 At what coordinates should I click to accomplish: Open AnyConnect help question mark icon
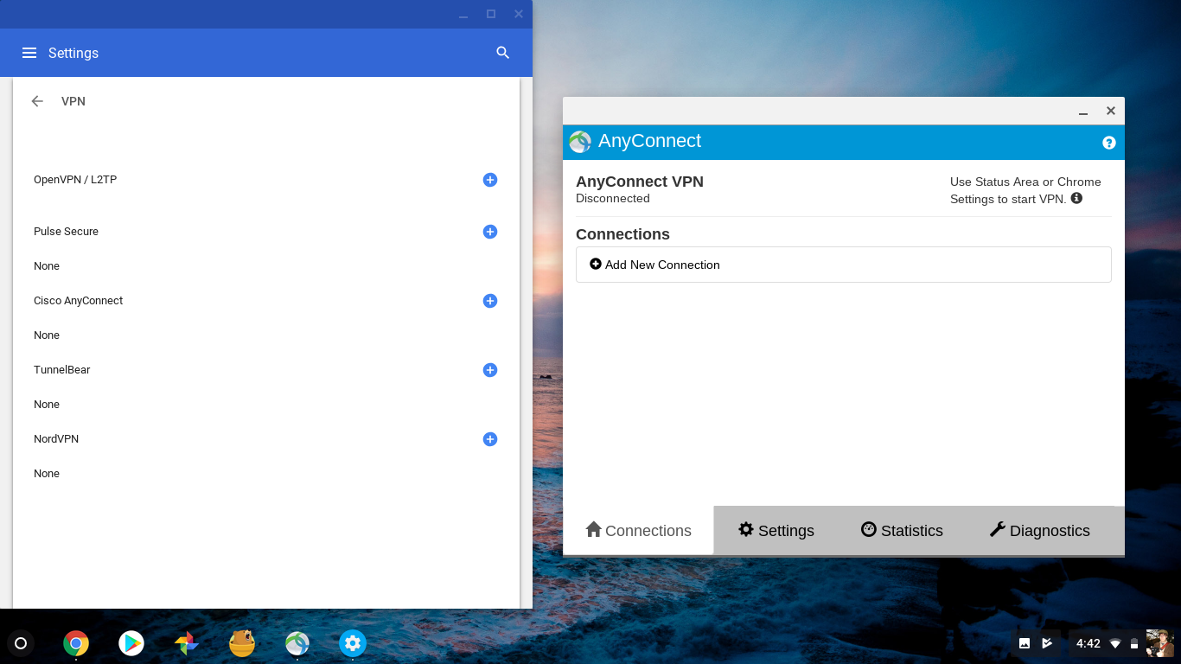click(x=1109, y=143)
